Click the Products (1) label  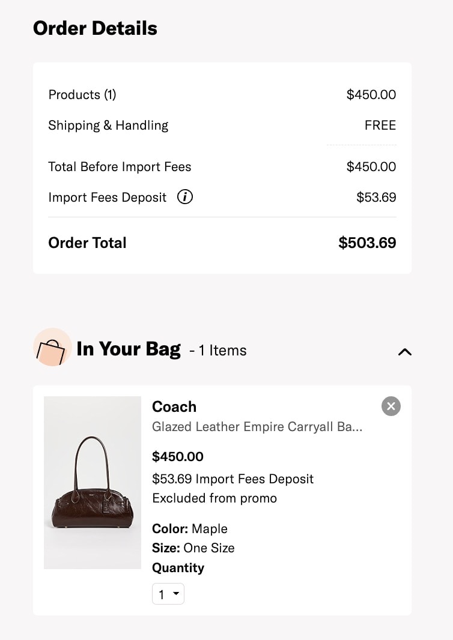click(82, 95)
